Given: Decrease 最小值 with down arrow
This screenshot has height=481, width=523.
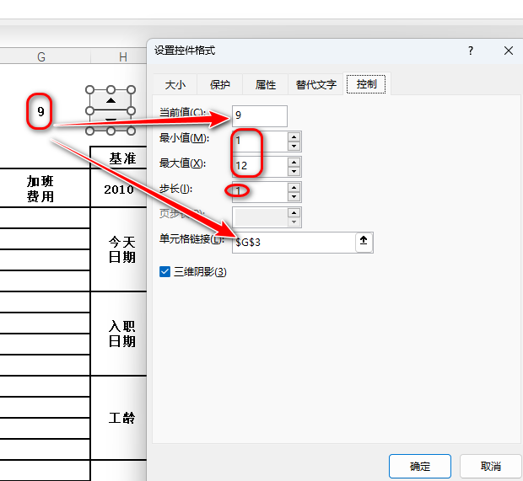Looking at the screenshot, I should (x=294, y=146).
